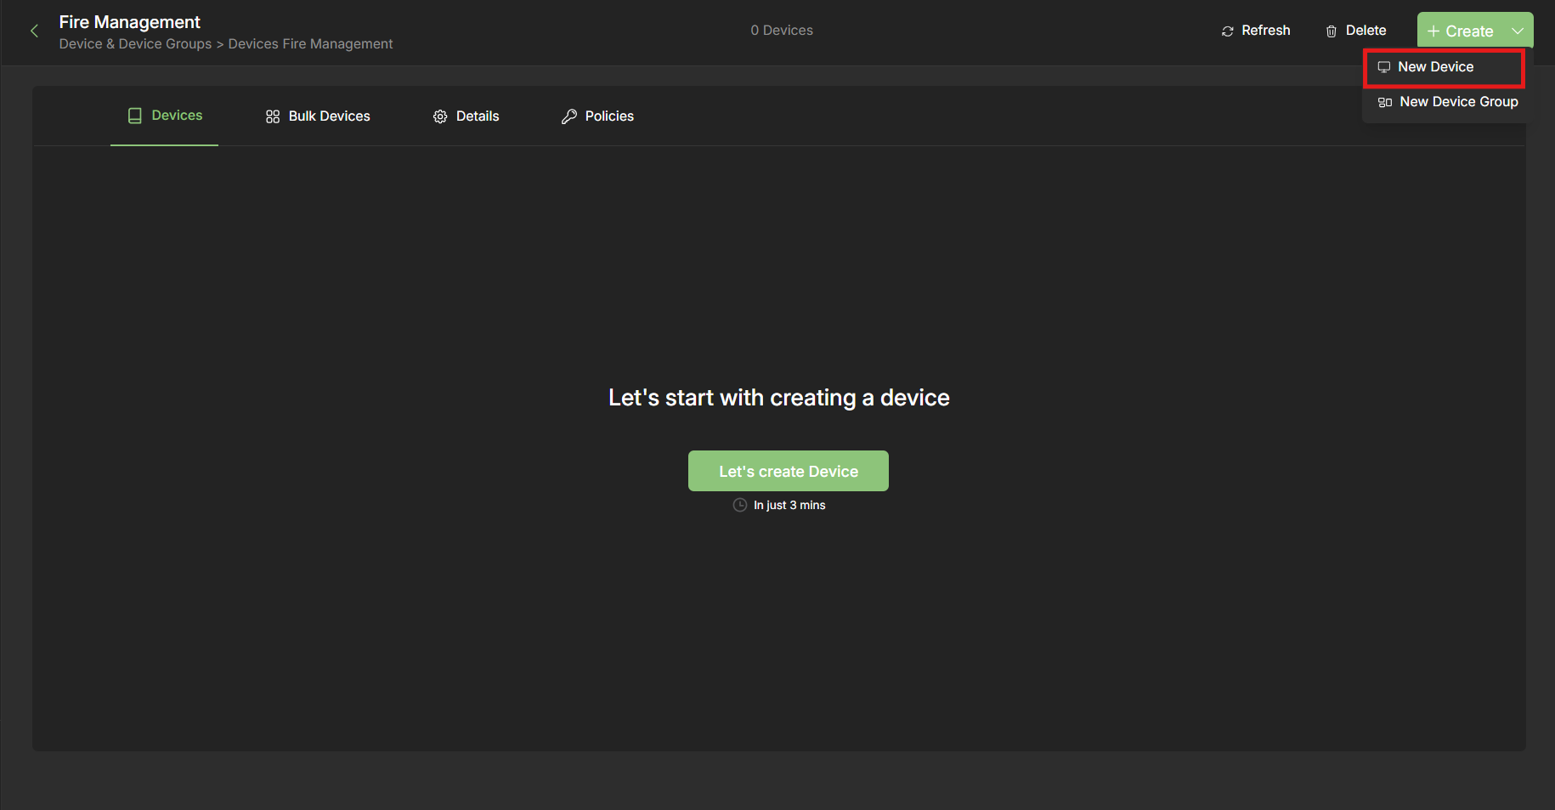Image resolution: width=1555 pixels, height=810 pixels.
Task: Select the Bulk Devices grid icon
Action: 272,116
